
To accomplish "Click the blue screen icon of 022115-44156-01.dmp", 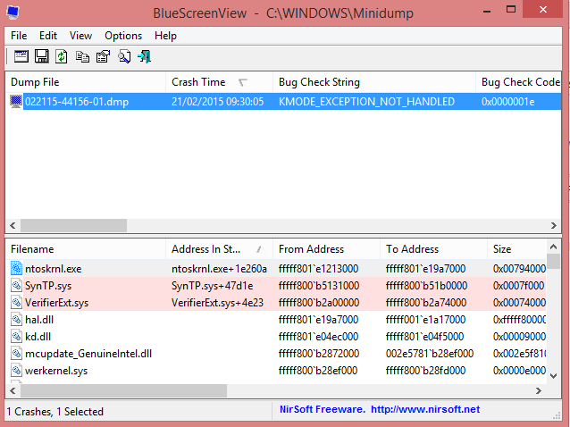I will [x=16, y=101].
